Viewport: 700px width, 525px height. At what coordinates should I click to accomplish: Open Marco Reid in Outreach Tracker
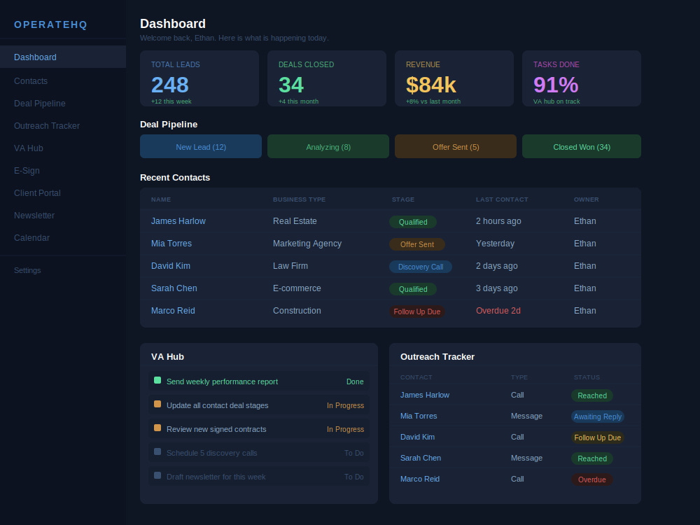(x=419, y=479)
